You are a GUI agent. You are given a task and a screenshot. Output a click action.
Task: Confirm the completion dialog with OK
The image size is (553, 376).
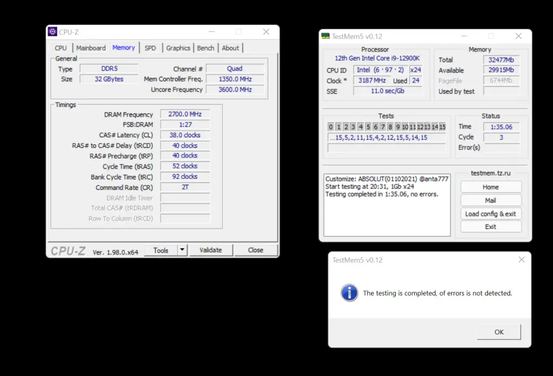tap(499, 332)
